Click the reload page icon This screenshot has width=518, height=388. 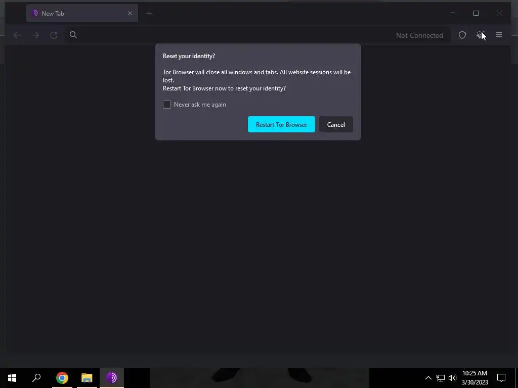tap(54, 35)
